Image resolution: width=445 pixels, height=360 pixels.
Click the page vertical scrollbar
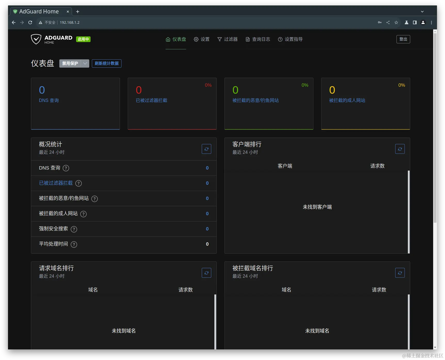tap(435, 128)
